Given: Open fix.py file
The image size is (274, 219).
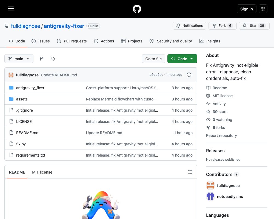Looking at the screenshot, I should tap(21, 144).
